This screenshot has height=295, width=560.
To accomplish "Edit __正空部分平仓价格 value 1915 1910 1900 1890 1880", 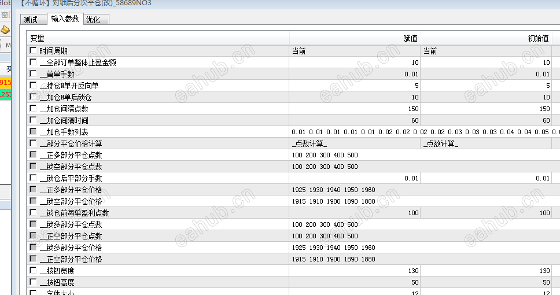I will [425, 259].
